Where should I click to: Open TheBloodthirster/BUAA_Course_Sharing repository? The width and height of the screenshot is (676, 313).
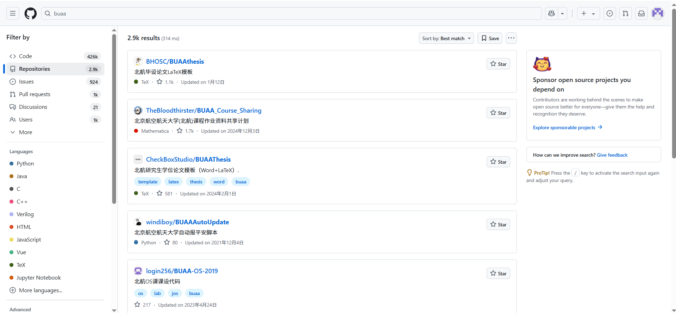tap(204, 111)
